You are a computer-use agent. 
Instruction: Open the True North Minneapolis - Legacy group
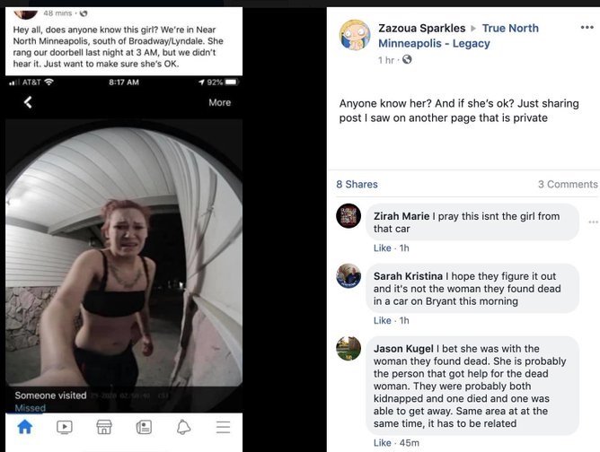pyautogui.click(x=458, y=36)
